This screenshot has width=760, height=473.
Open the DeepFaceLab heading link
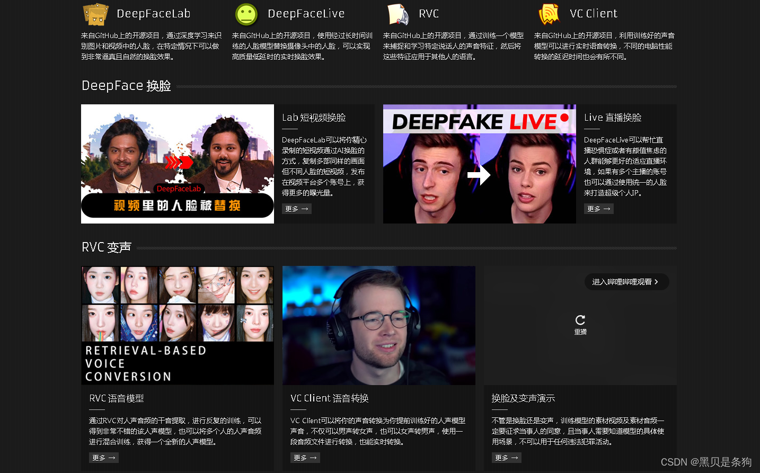153,14
